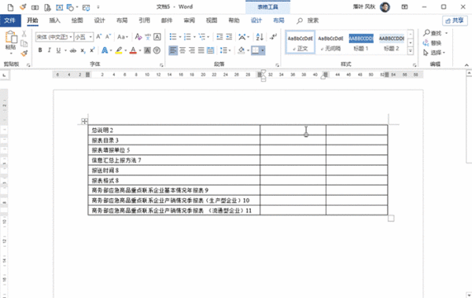The image size is (472, 298).
Task: Click the table cell 总说明 2
Action: 174,130
